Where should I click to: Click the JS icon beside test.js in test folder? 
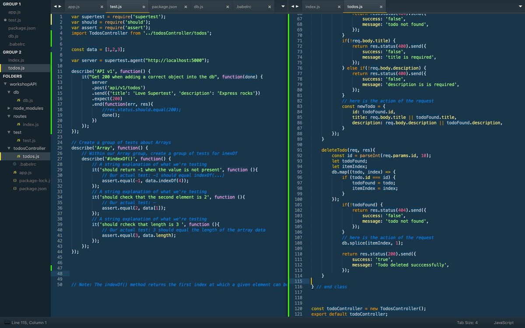[x=18, y=140]
